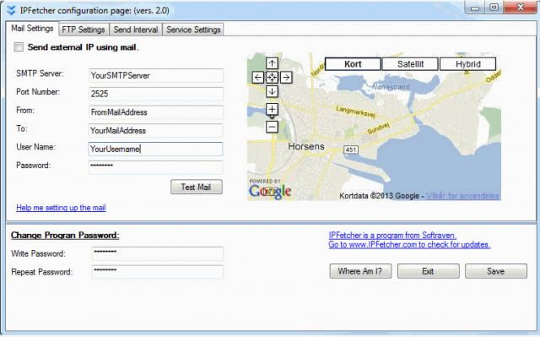Click the IPFetcher title bar icon

11,10
